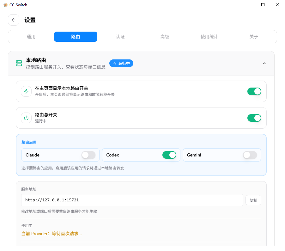285x251 pixels.
Task: Click 修改地址或端口后需要重启路由服务才能生效 hint text
Action: point(59,211)
